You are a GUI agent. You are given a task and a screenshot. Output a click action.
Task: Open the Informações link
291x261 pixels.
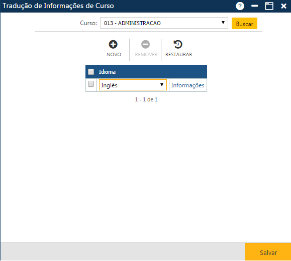pos(187,85)
